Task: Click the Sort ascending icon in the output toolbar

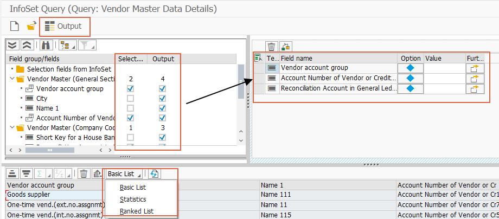Action: point(12,174)
